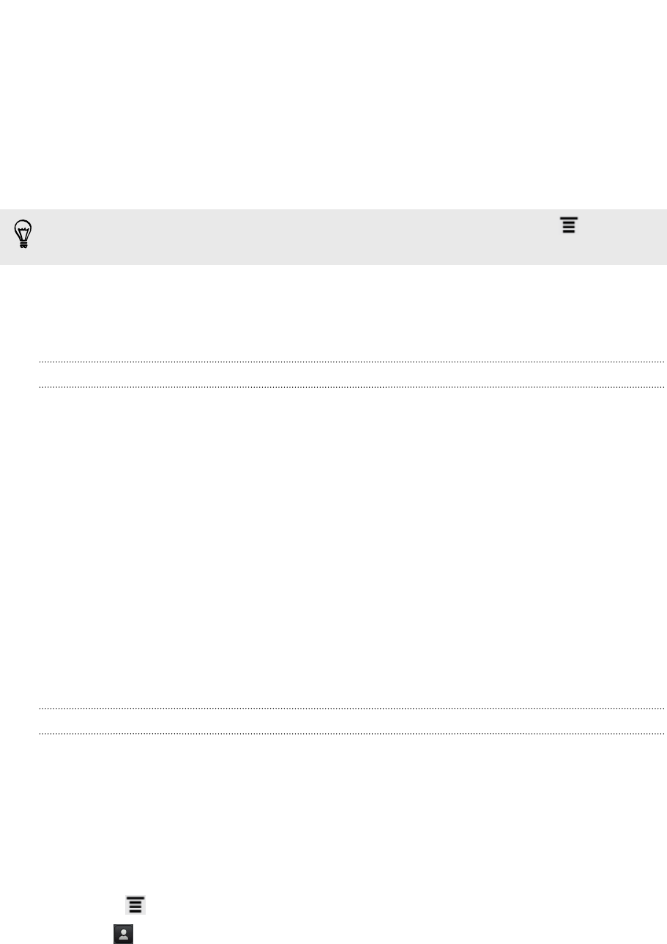
Task: Click the second dotted line of upper pair
Action: coord(351,386)
